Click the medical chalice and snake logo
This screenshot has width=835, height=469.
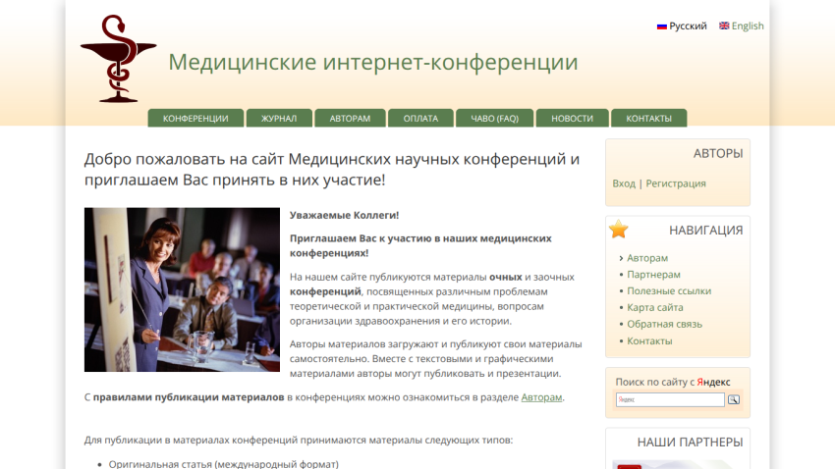(x=118, y=59)
